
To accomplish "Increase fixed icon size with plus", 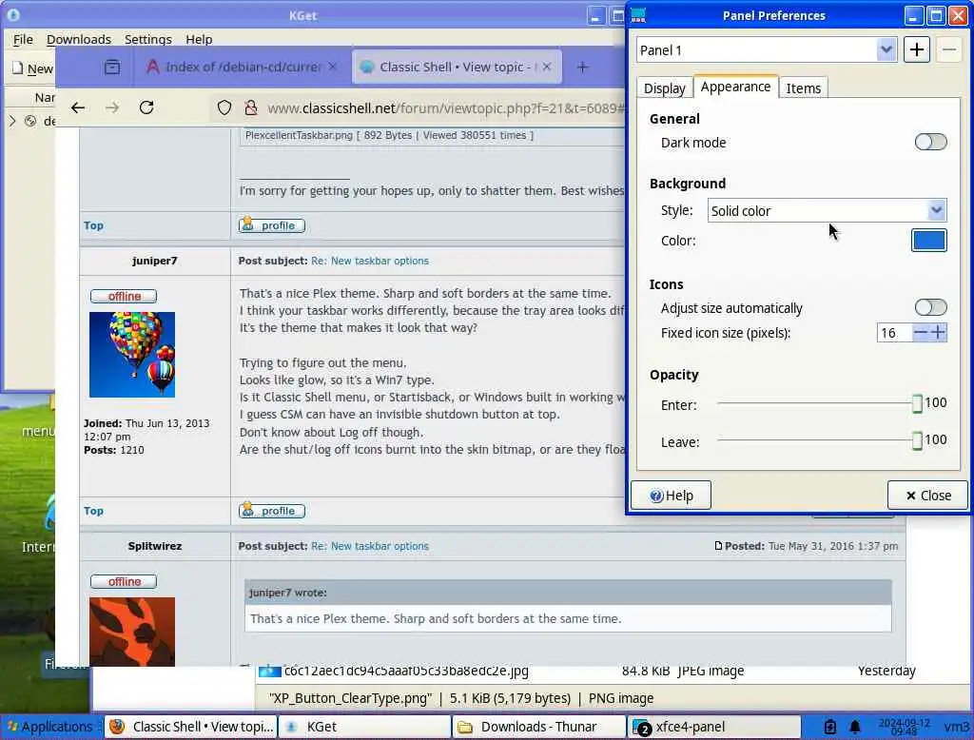I will [x=939, y=332].
